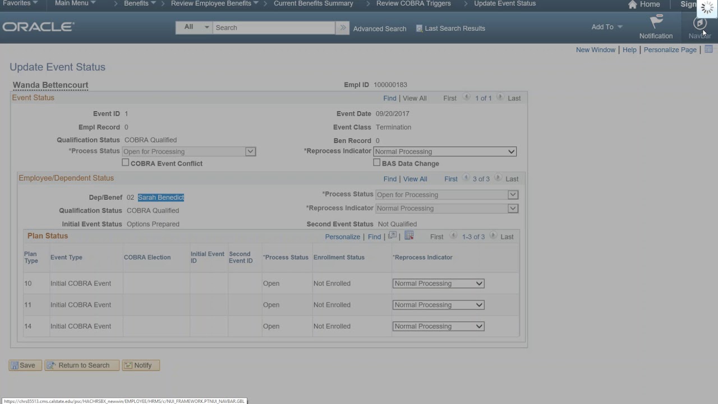
Task: Open the Last Search Results icon
Action: 419,28
